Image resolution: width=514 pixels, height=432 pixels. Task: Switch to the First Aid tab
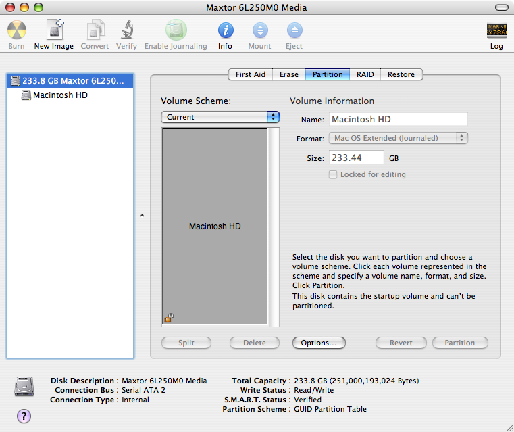tap(251, 74)
